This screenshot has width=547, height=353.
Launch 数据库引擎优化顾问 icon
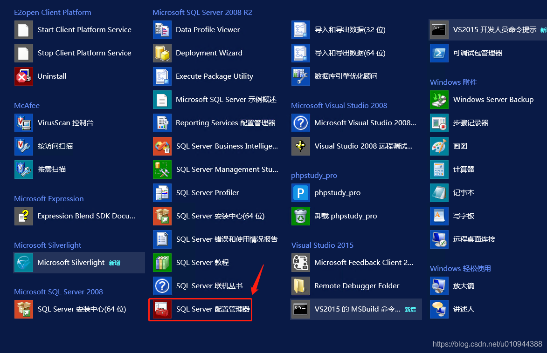pyautogui.click(x=301, y=76)
